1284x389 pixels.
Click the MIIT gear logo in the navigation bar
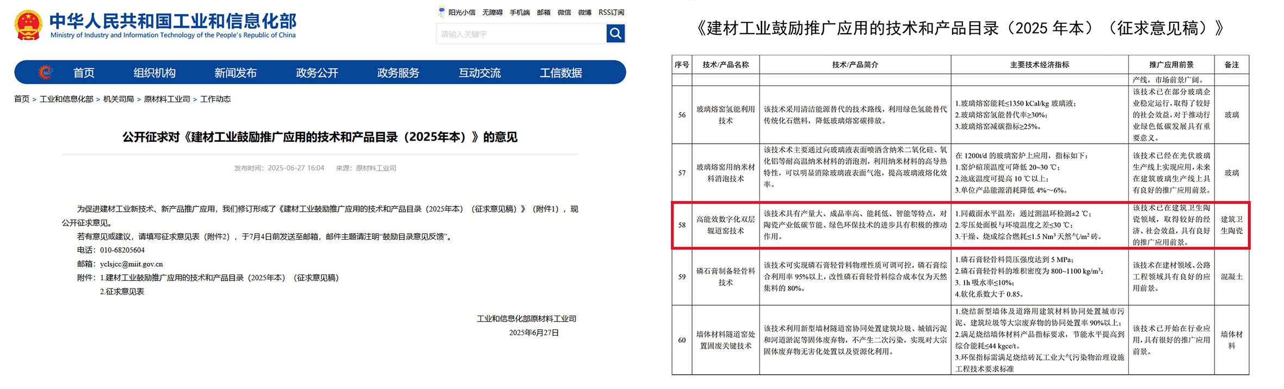coord(46,72)
